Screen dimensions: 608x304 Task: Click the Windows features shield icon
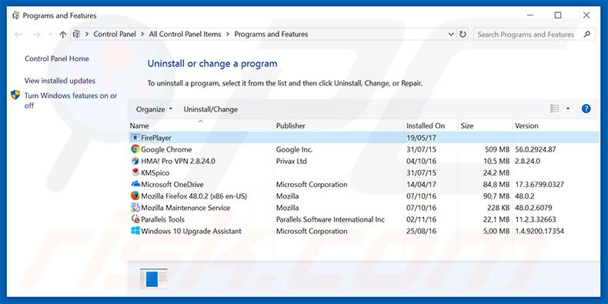[x=15, y=95]
